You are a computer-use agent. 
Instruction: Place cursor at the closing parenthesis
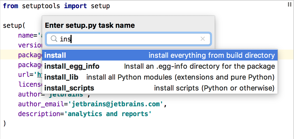click(x=4, y=123)
